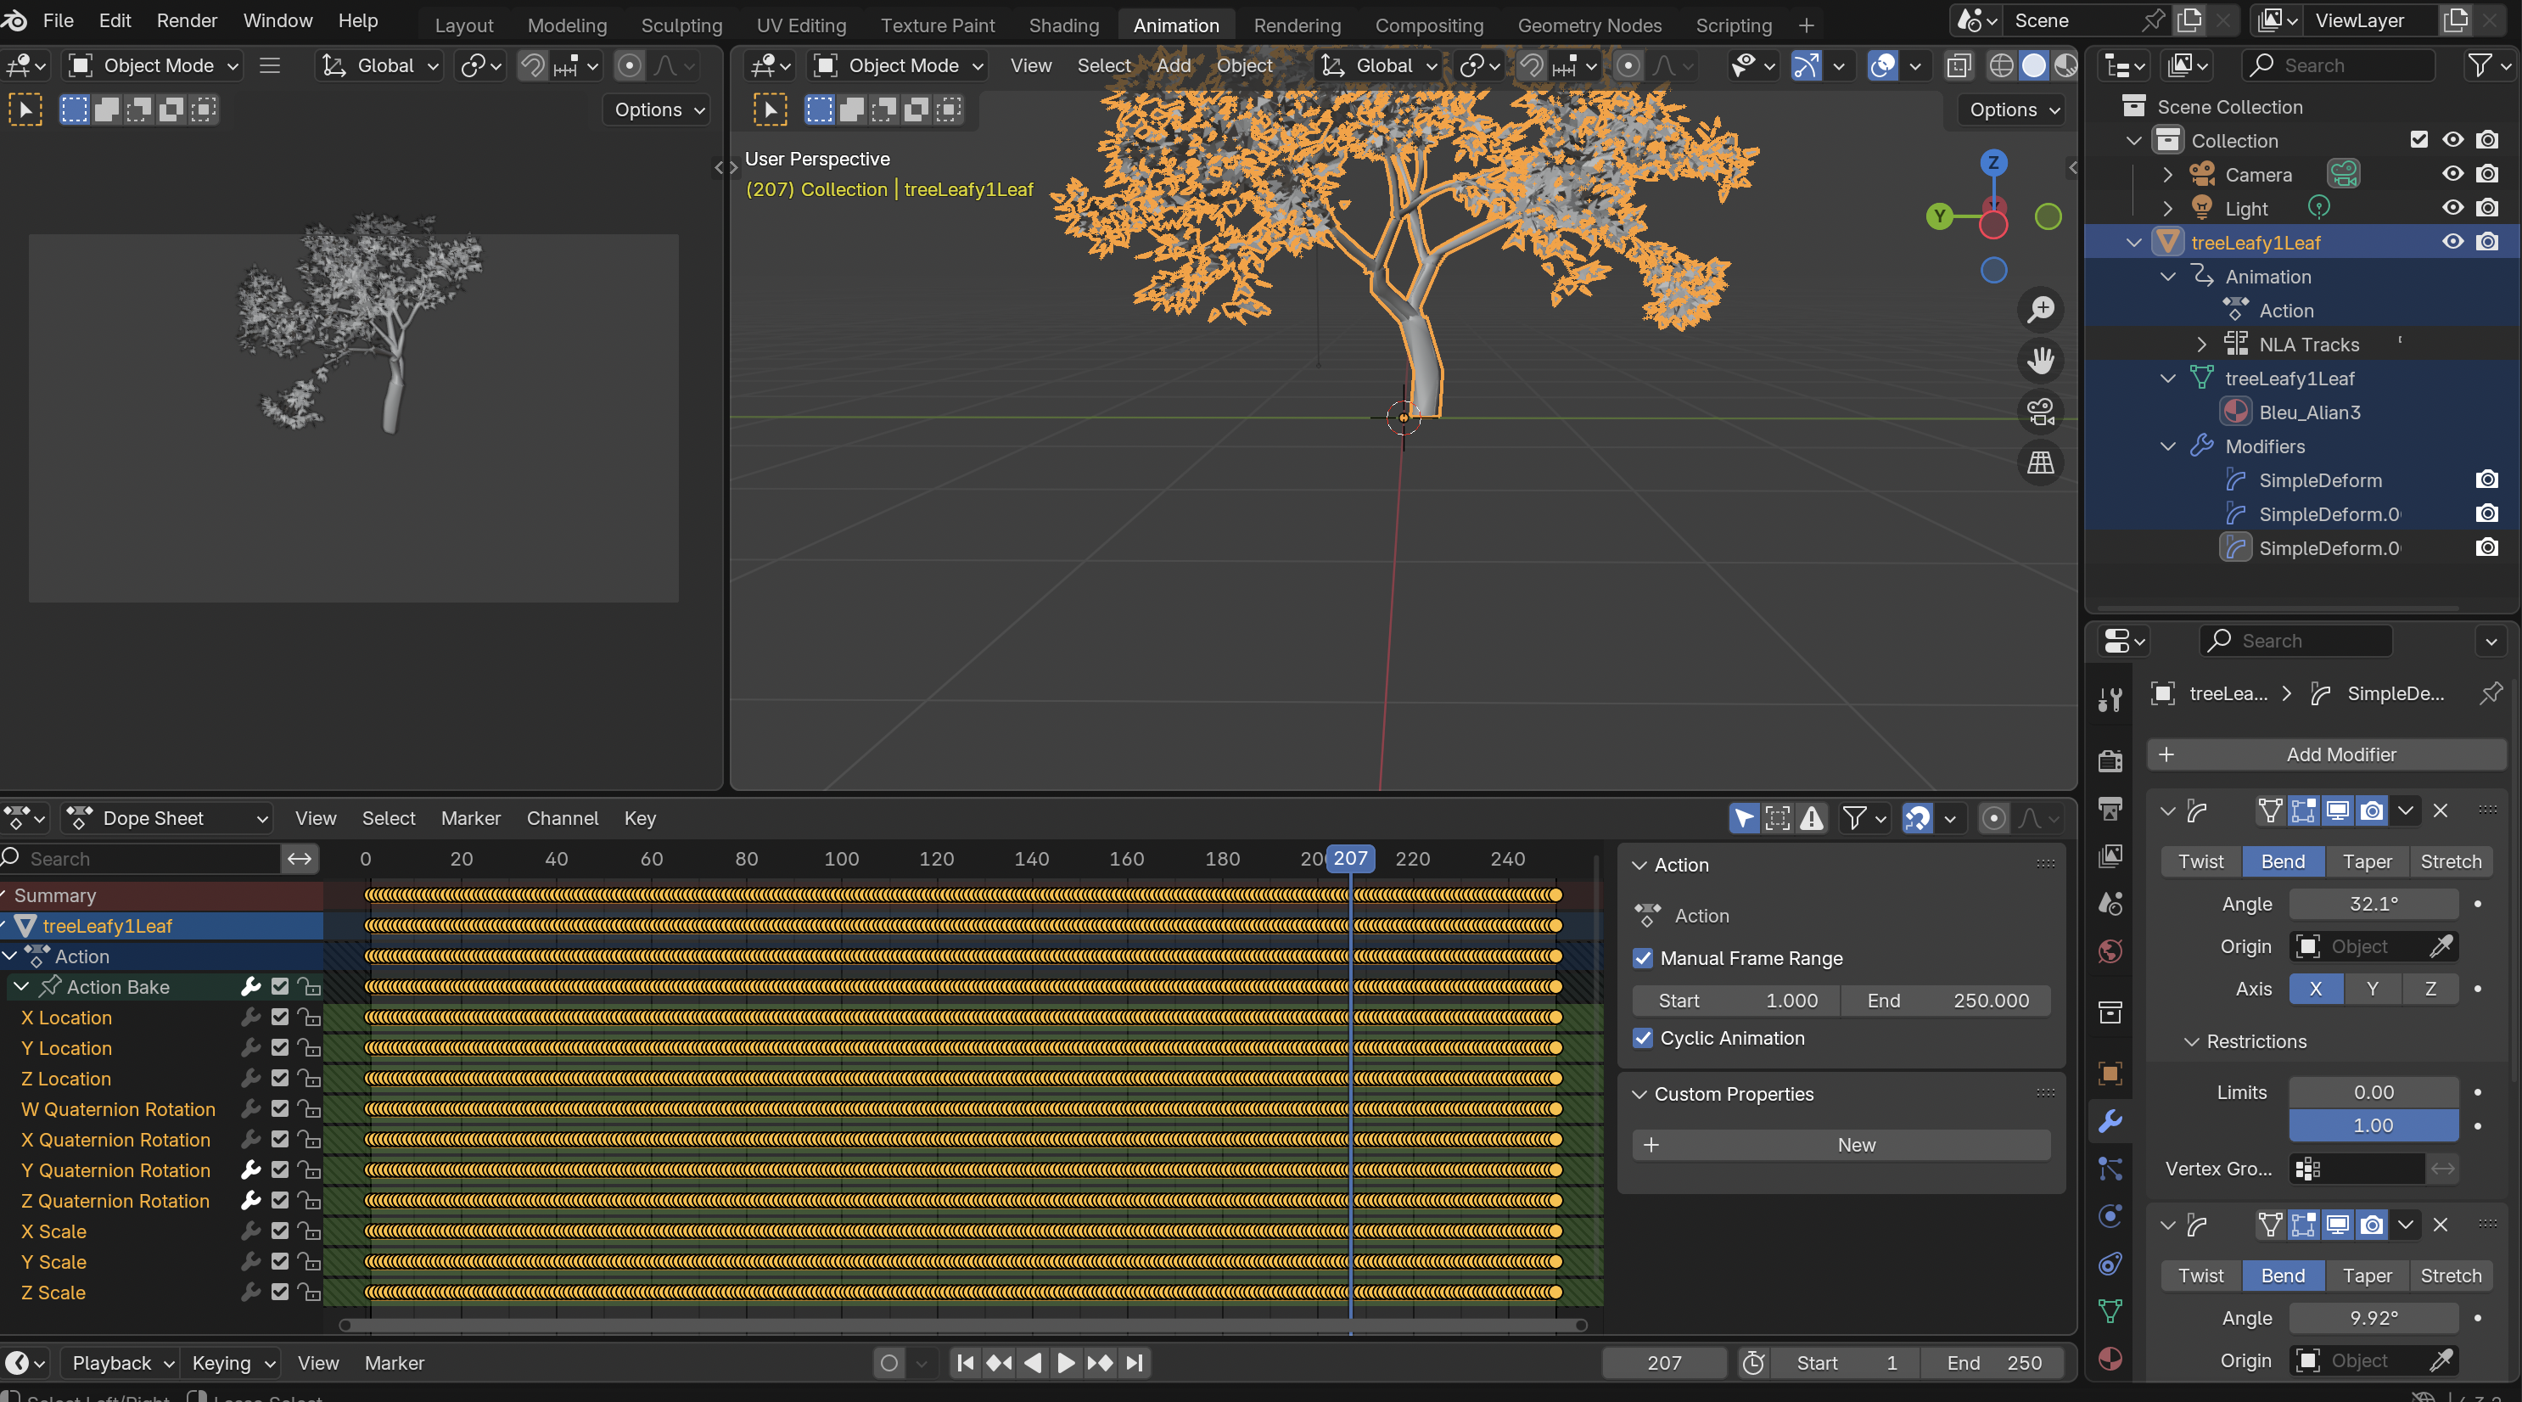Open the Keying dropdown in timeline
Screen dimensions: 2522x1402
[x=232, y=1363]
